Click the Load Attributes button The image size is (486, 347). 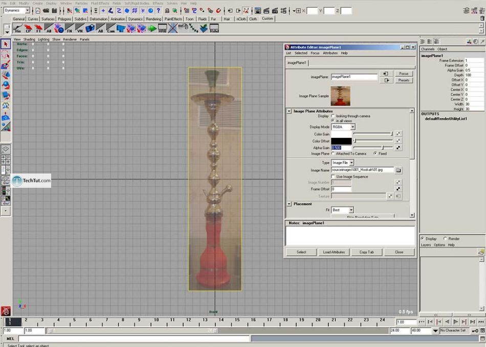click(334, 252)
